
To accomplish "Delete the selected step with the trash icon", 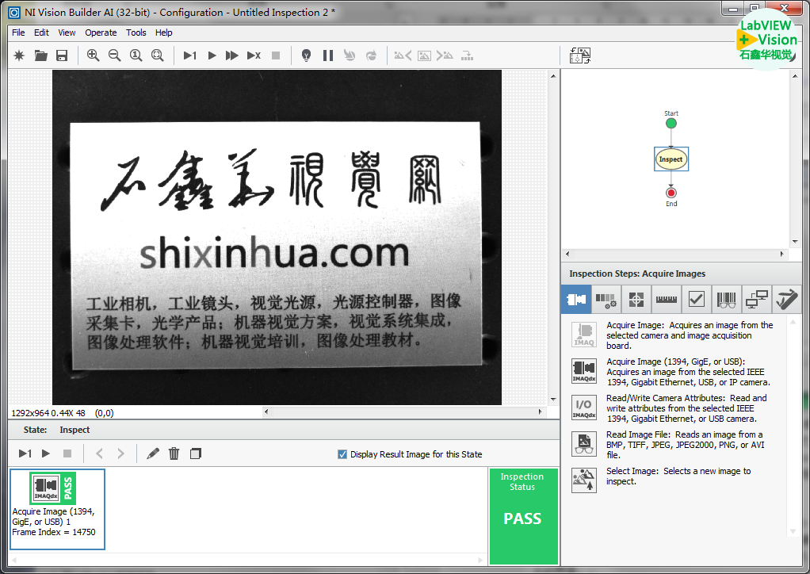I will click(174, 453).
